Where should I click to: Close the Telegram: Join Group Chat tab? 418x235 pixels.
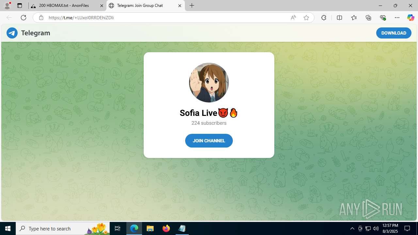pos(180,6)
